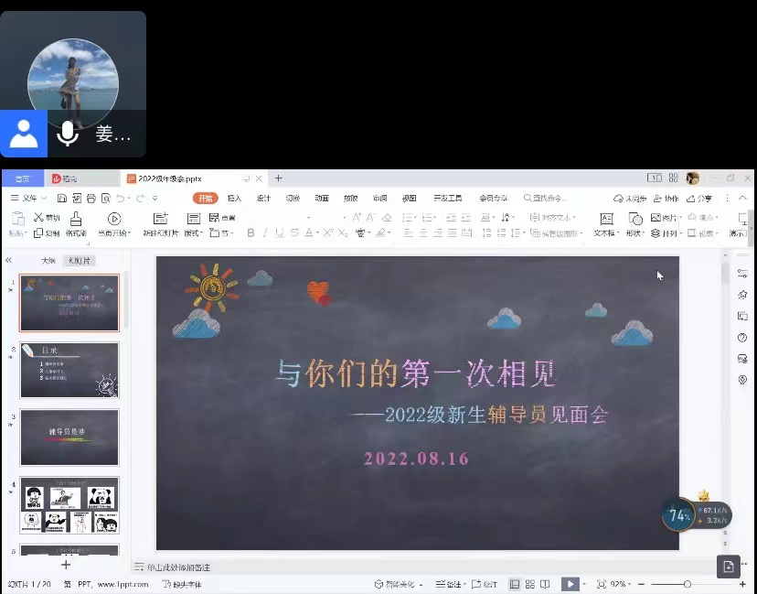Click the play slideshow button in status bar

click(x=570, y=584)
